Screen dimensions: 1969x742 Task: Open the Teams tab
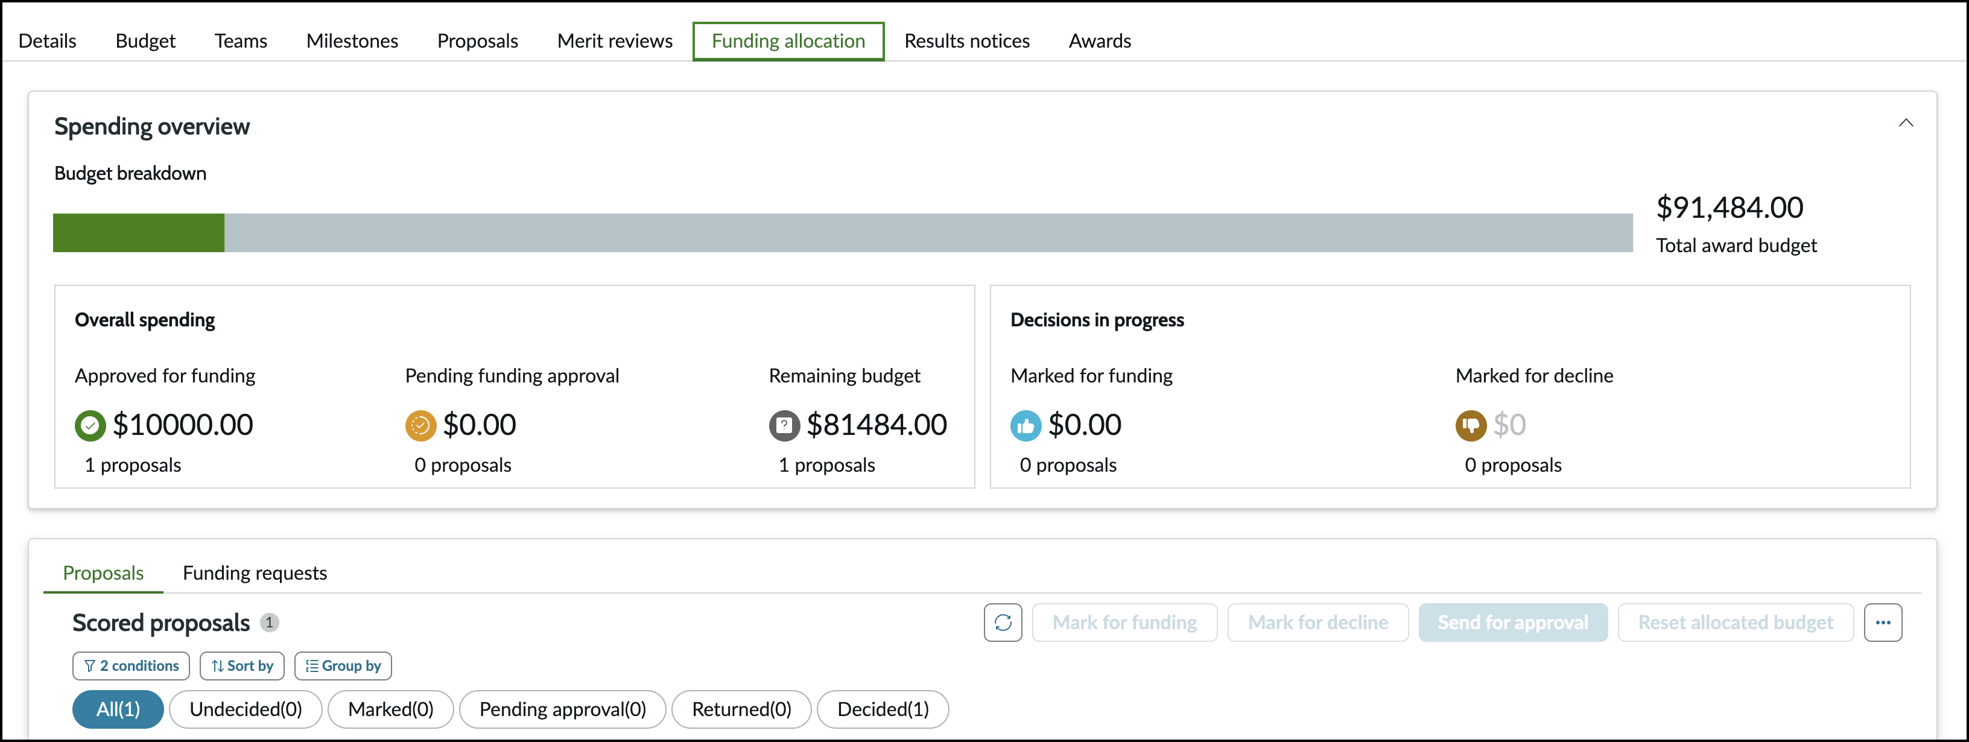(x=241, y=41)
